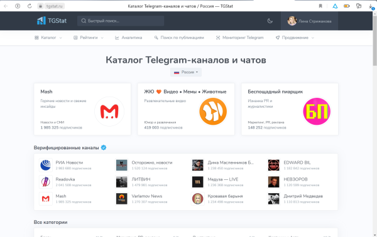Click the orange ЖЮ channel logo
The height and width of the screenshot is (237, 377).
213,112
